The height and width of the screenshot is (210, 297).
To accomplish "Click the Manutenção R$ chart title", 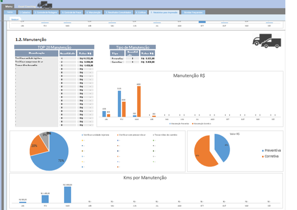I will 189,75.
